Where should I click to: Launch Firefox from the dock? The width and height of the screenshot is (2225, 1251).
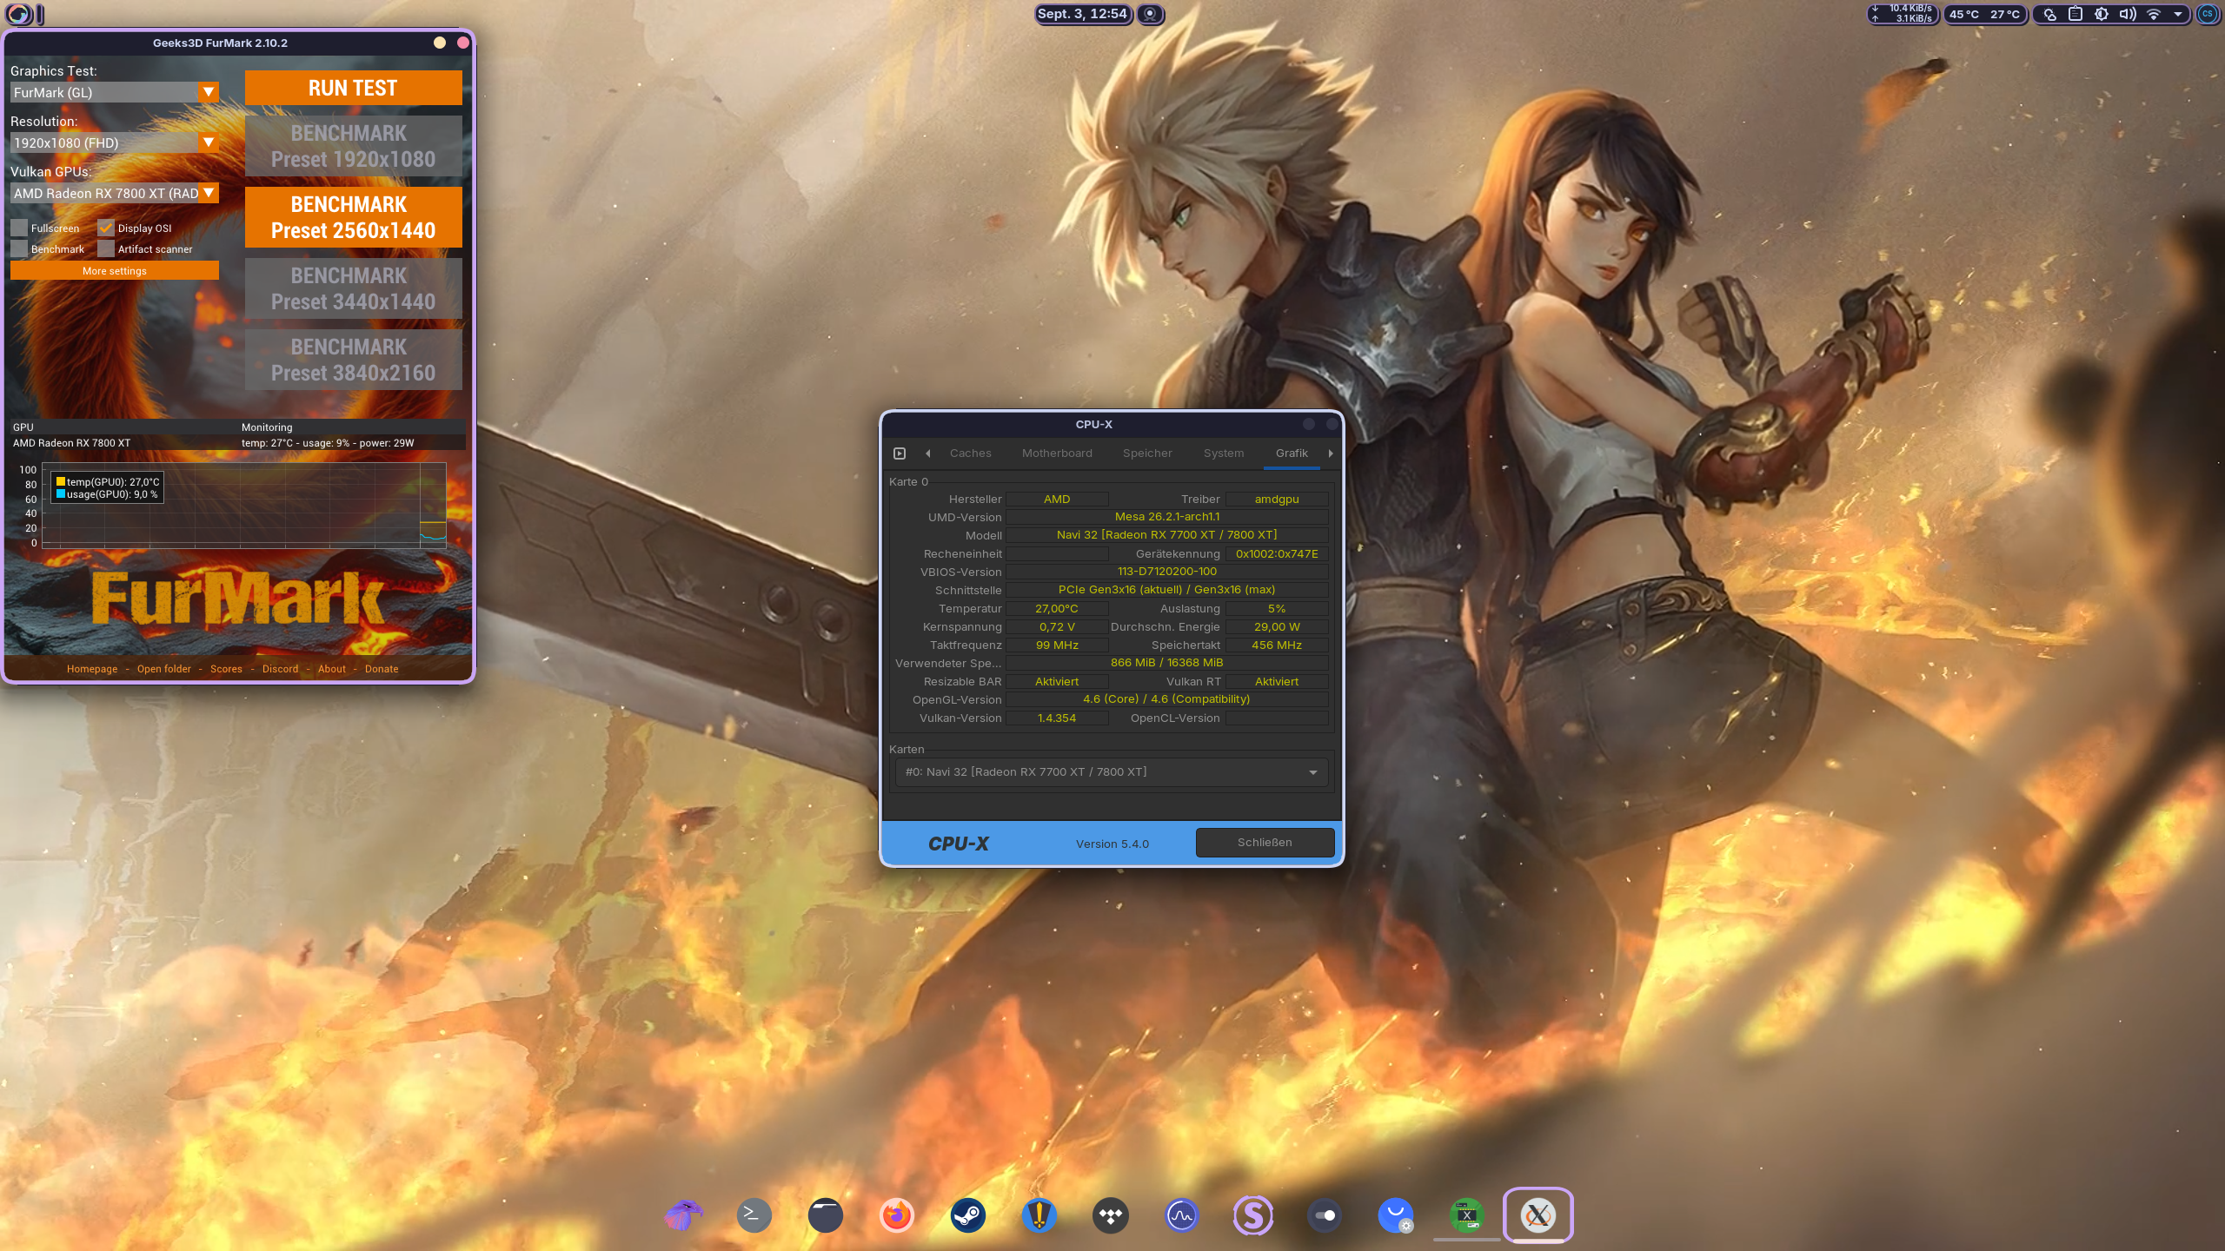[x=897, y=1215]
